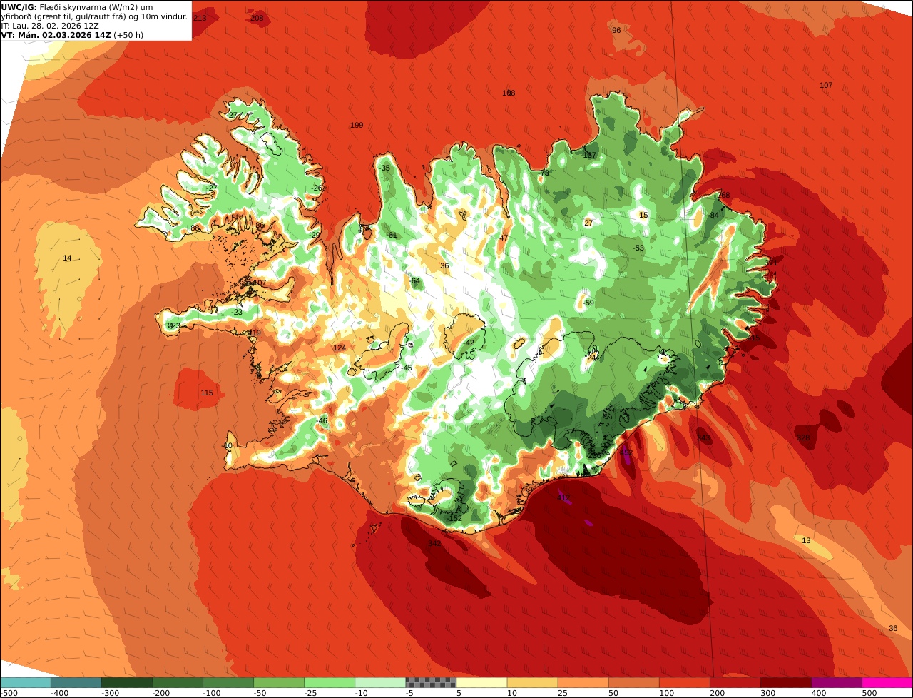Click the title line starting 'UWC/IG: Flæði skynvarma'
This screenshot has height=698, width=913.
point(77,7)
